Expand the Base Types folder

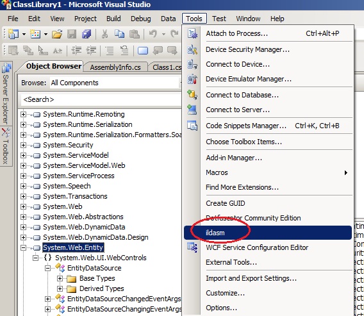[60, 278]
